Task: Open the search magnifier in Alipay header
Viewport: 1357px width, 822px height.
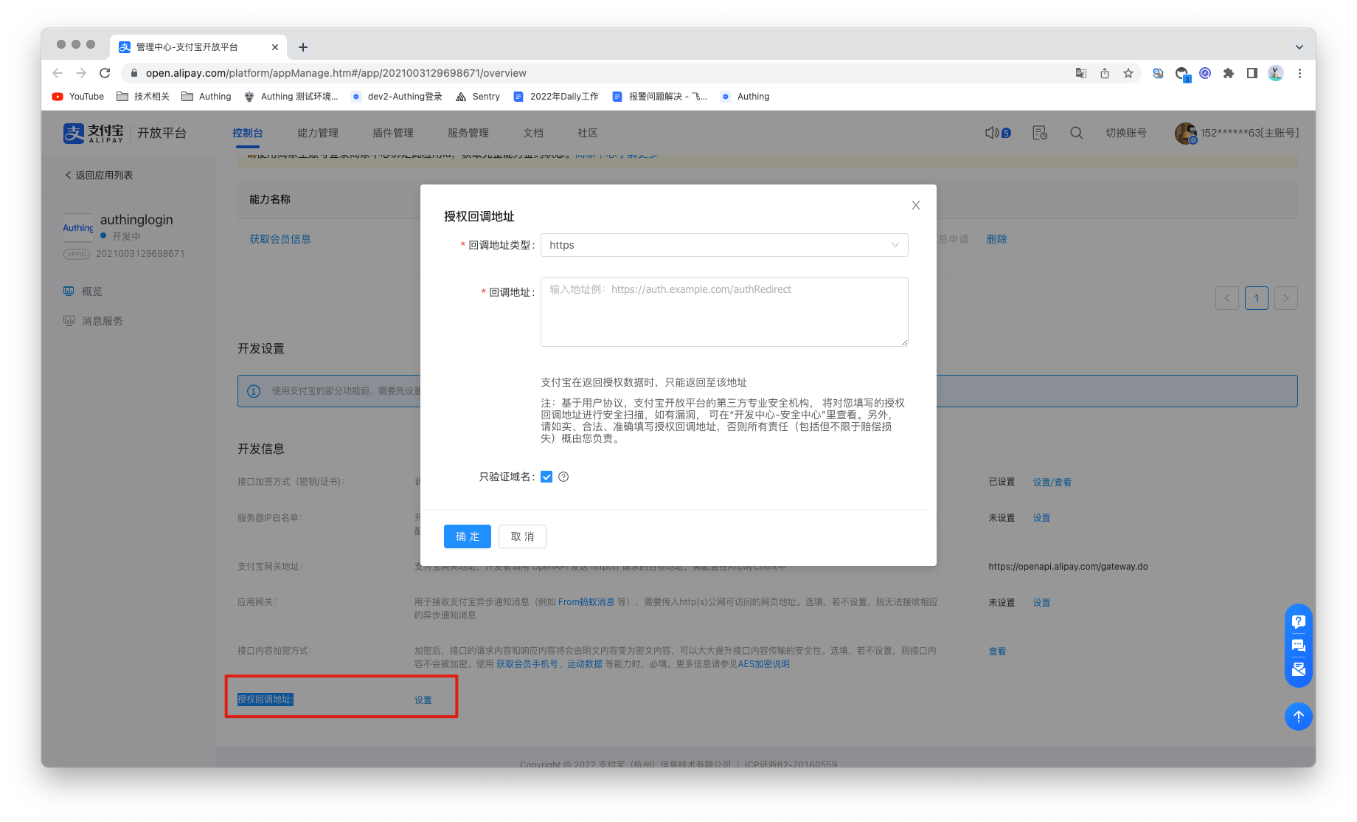Action: coord(1076,133)
